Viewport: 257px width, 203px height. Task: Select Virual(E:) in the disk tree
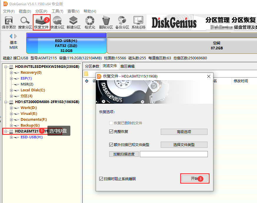tap(29, 114)
